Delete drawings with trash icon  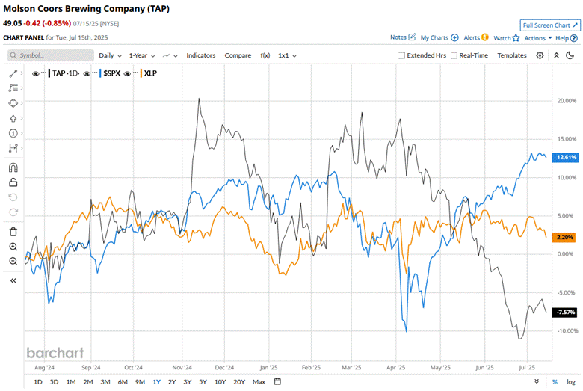(x=13, y=232)
